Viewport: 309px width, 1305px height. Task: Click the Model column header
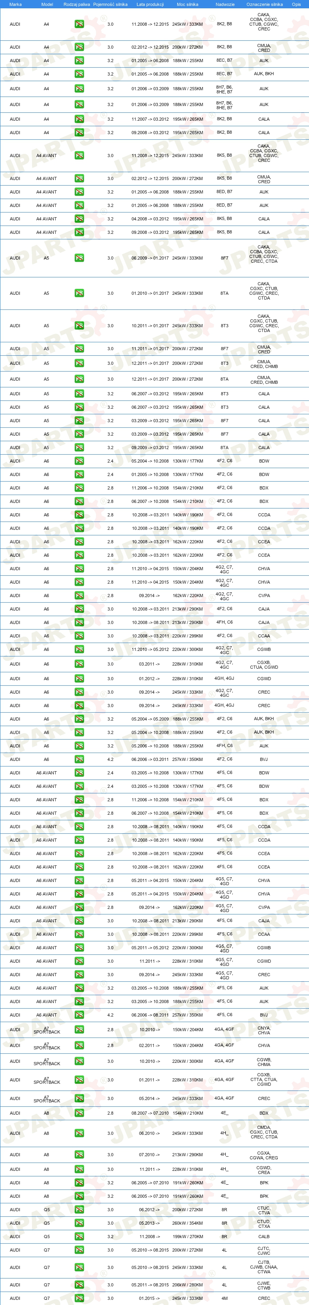point(47,4)
